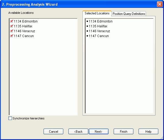Select 1146 Veracruz label in Available Locations
The image size is (164, 140).
point(24,31)
